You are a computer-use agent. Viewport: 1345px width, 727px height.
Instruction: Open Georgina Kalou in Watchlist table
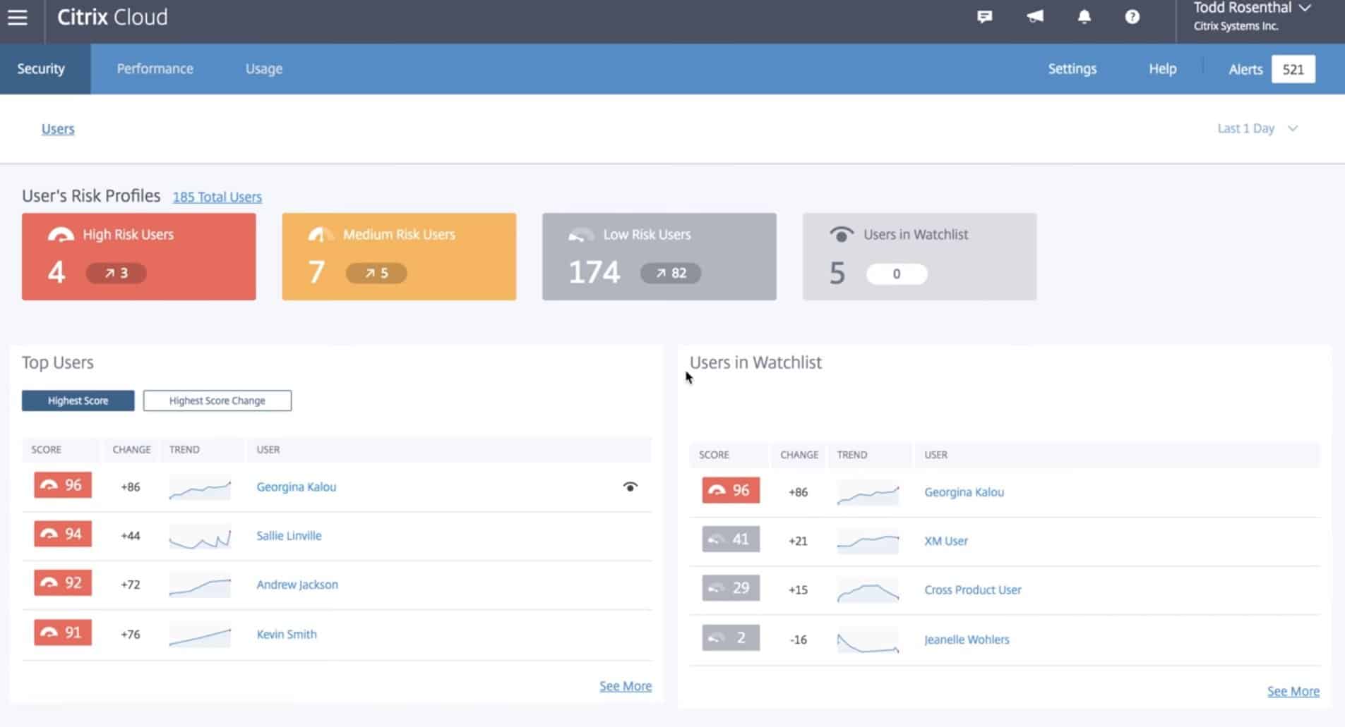(x=964, y=492)
